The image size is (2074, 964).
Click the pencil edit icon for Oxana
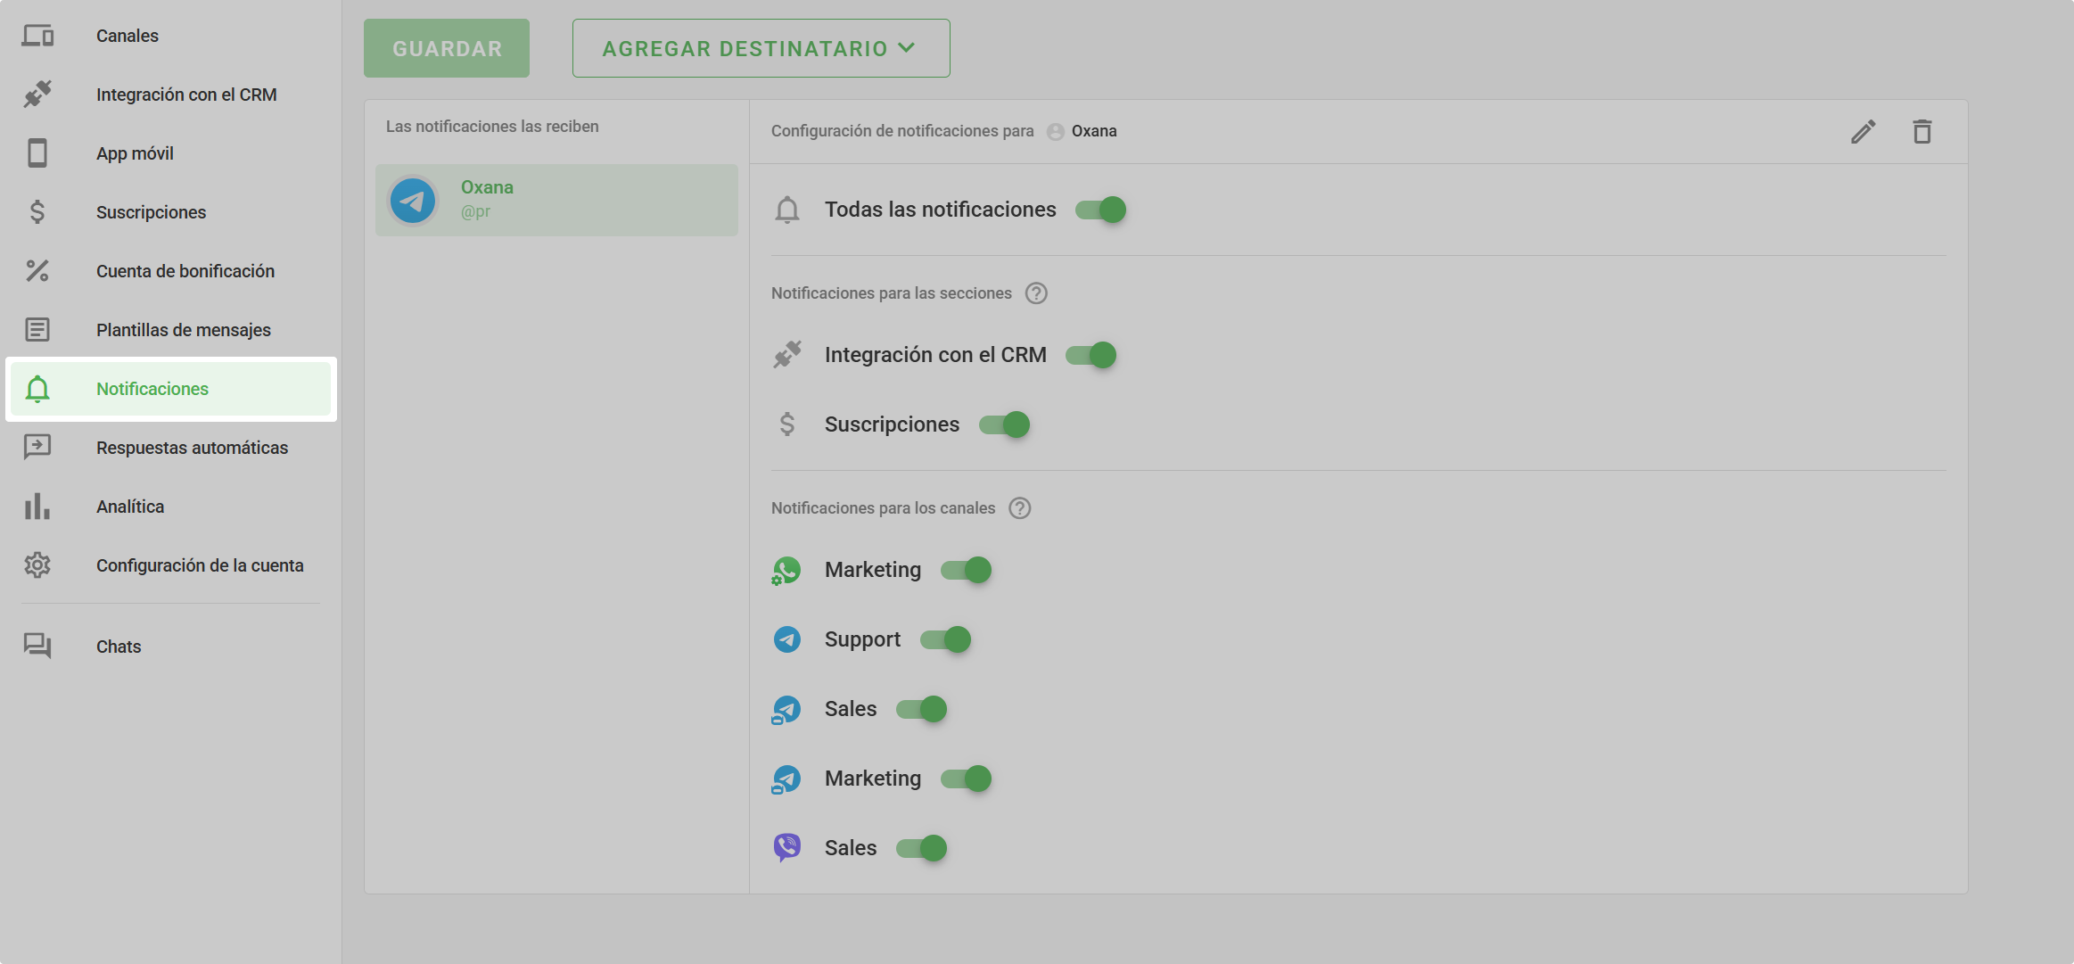[x=1864, y=132]
